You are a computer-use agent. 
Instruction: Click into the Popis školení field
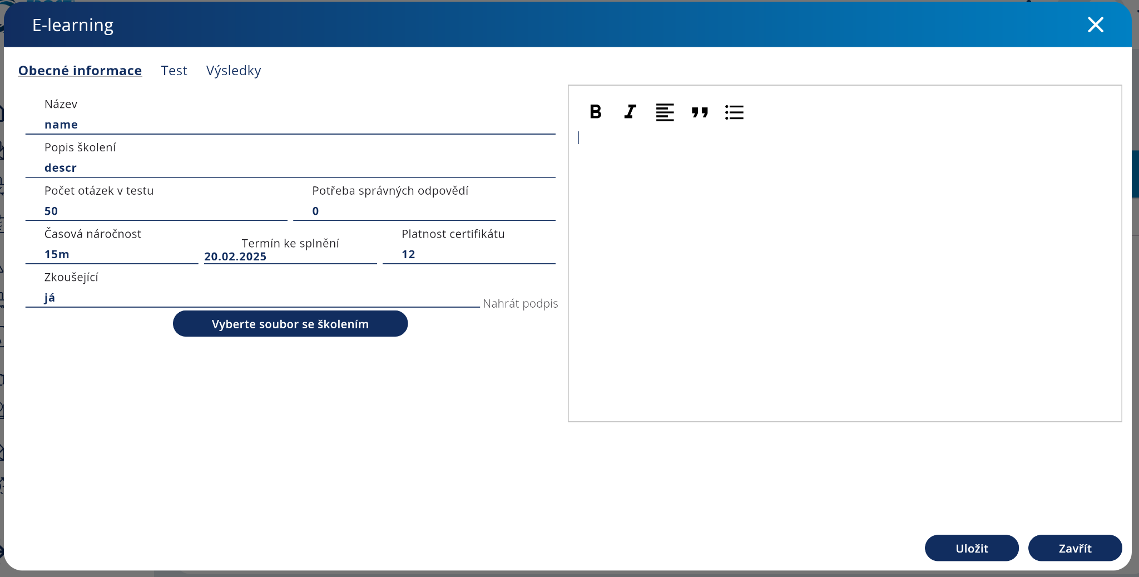tap(290, 168)
